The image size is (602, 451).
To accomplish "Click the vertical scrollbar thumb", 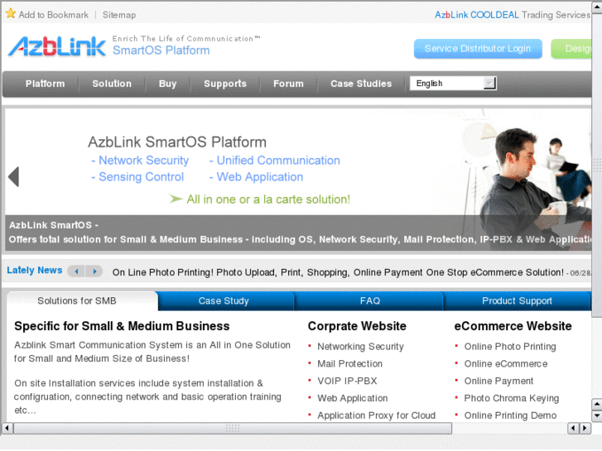I will click(x=597, y=166).
